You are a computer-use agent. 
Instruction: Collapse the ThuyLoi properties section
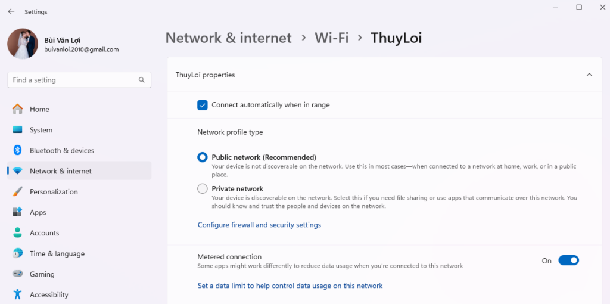[x=589, y=75]
